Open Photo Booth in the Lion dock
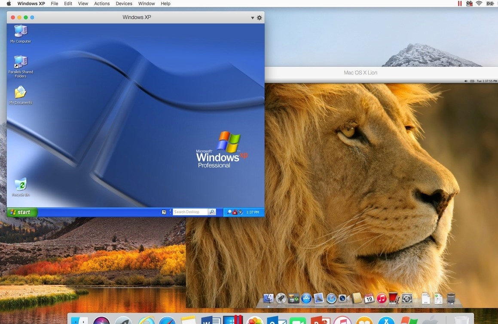Image resolution: width=498 pixels, height=324 pixels. pyautogui.click(x=394, y=298)
